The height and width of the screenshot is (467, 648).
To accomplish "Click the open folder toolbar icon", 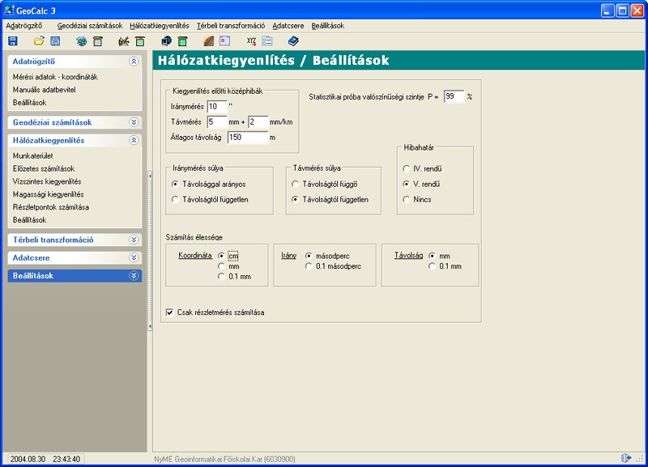I will (39, 41).
